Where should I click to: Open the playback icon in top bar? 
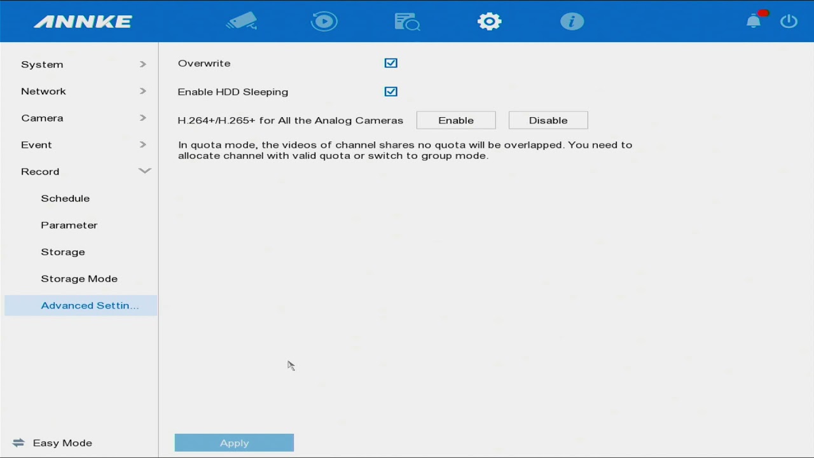[324, 22]
